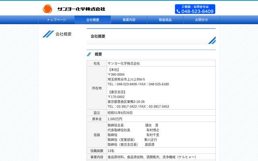
Task: Click the 食品原材料、食品添加物 business description
Action: (x=152, y=157)
